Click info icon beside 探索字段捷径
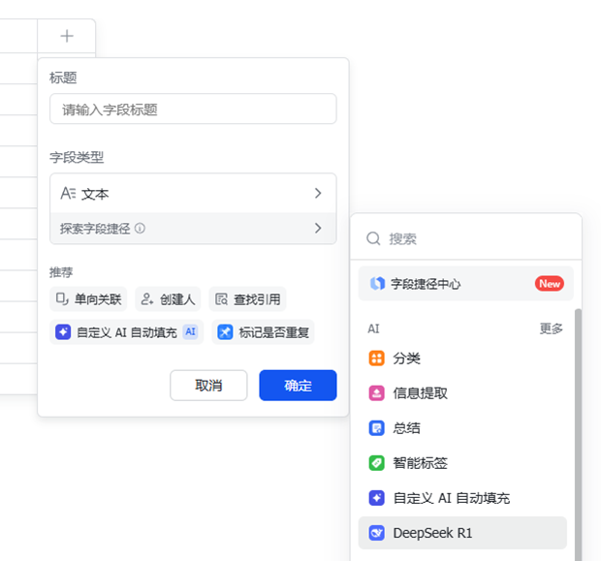This screenshot has height=561, width=601. pyautogui.click(x=140, y=229)
